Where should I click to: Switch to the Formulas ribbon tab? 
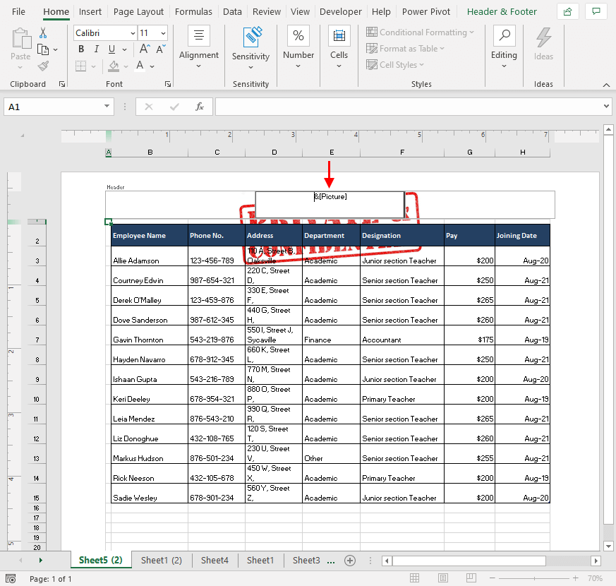[x=193, y=11]
